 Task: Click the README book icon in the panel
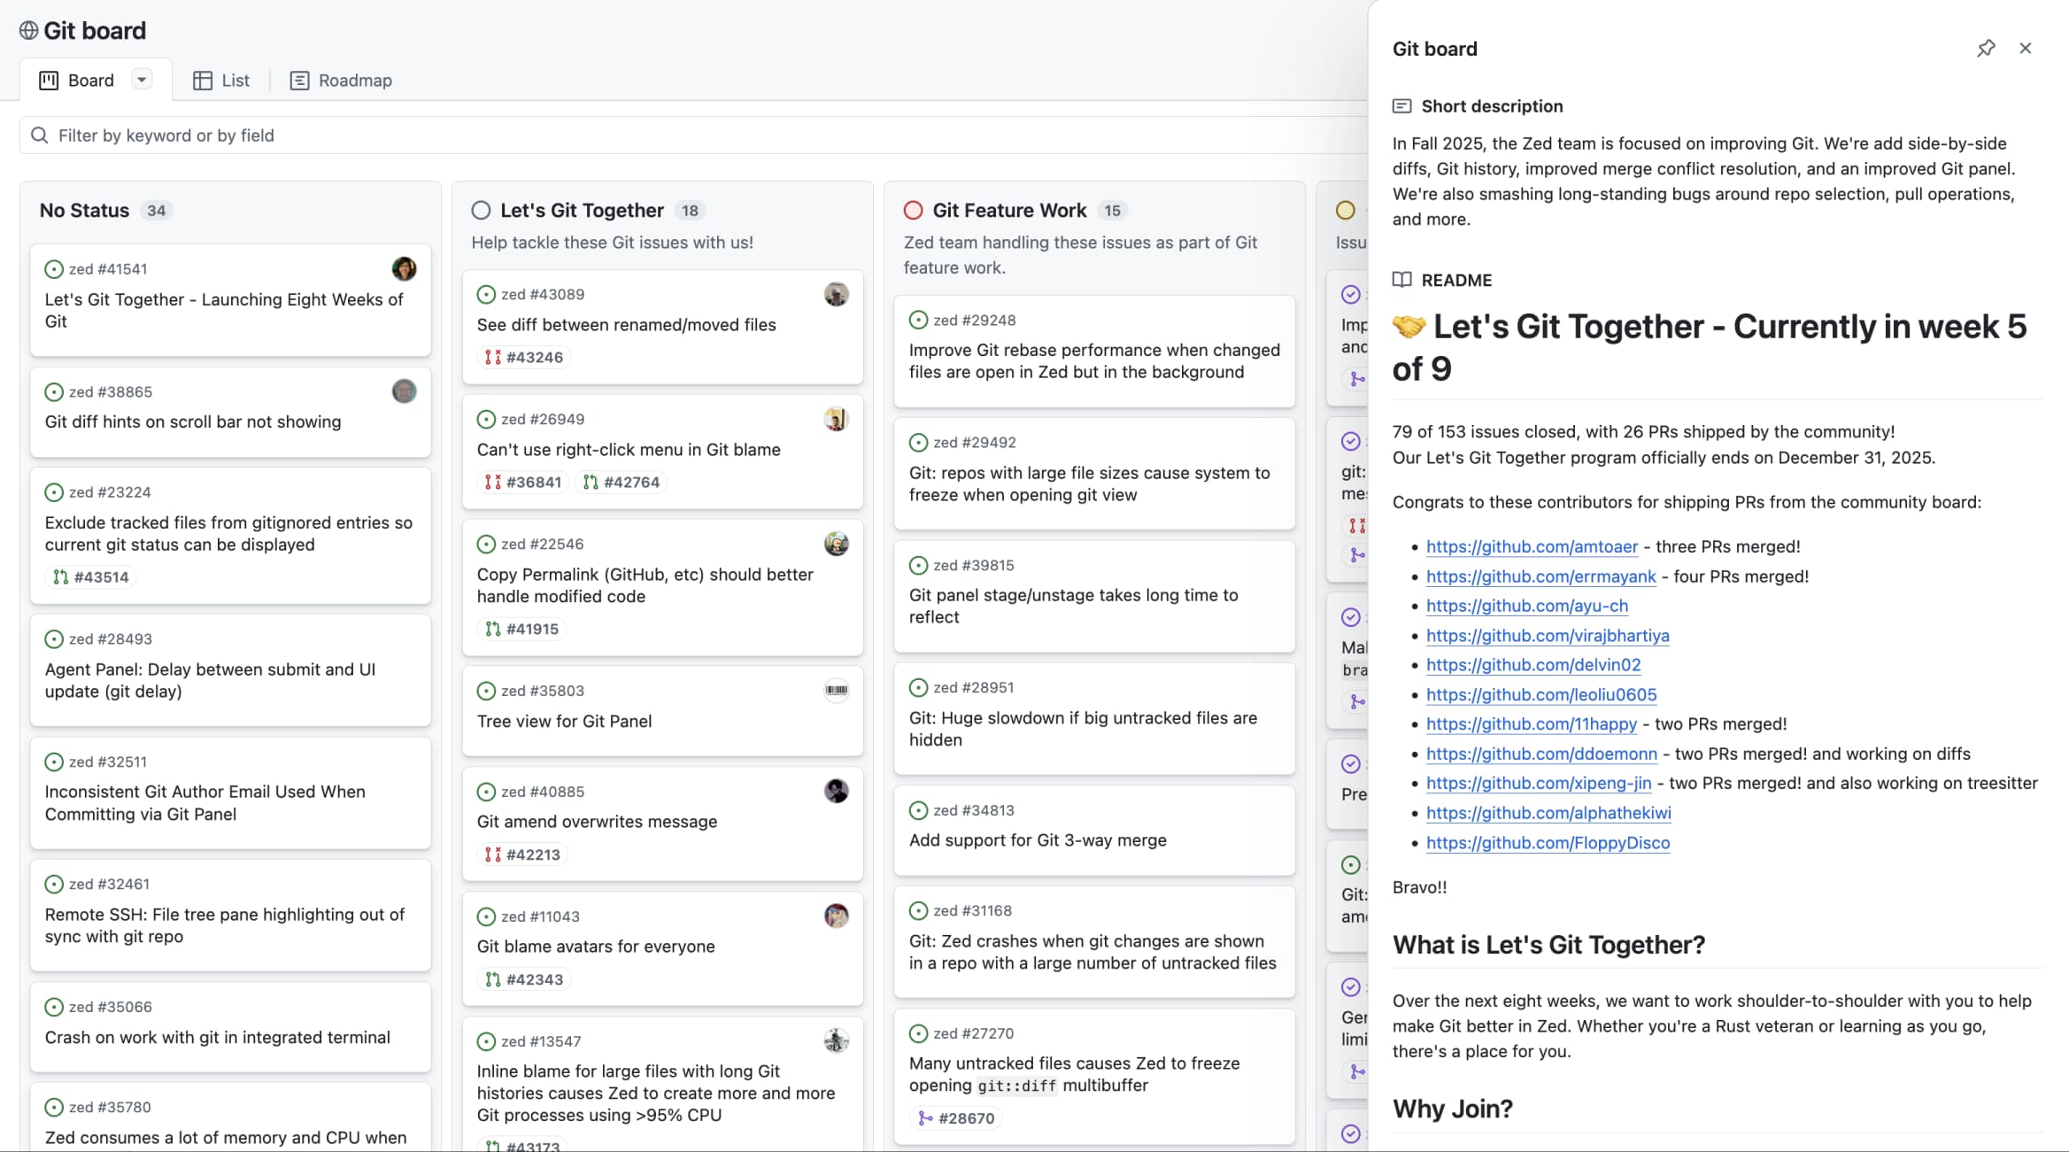tap(1403, 280)
